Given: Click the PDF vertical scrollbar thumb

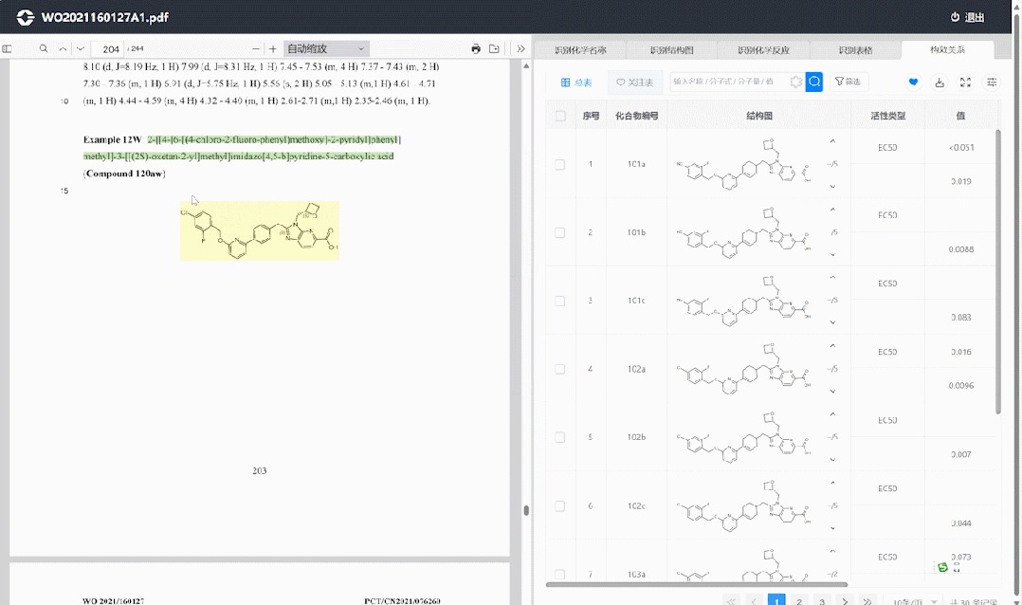Looking at the screenshot, I should [x=526, y=510].
